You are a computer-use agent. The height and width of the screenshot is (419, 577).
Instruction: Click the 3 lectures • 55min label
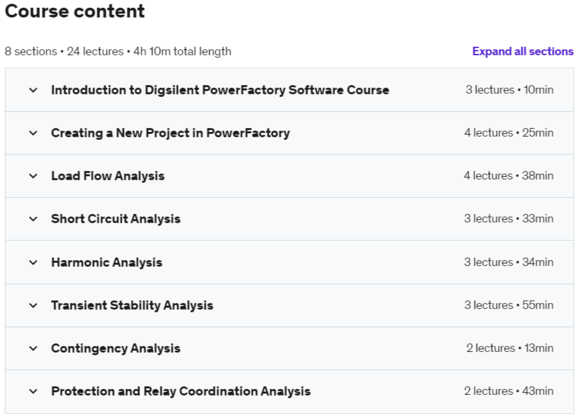509,305
